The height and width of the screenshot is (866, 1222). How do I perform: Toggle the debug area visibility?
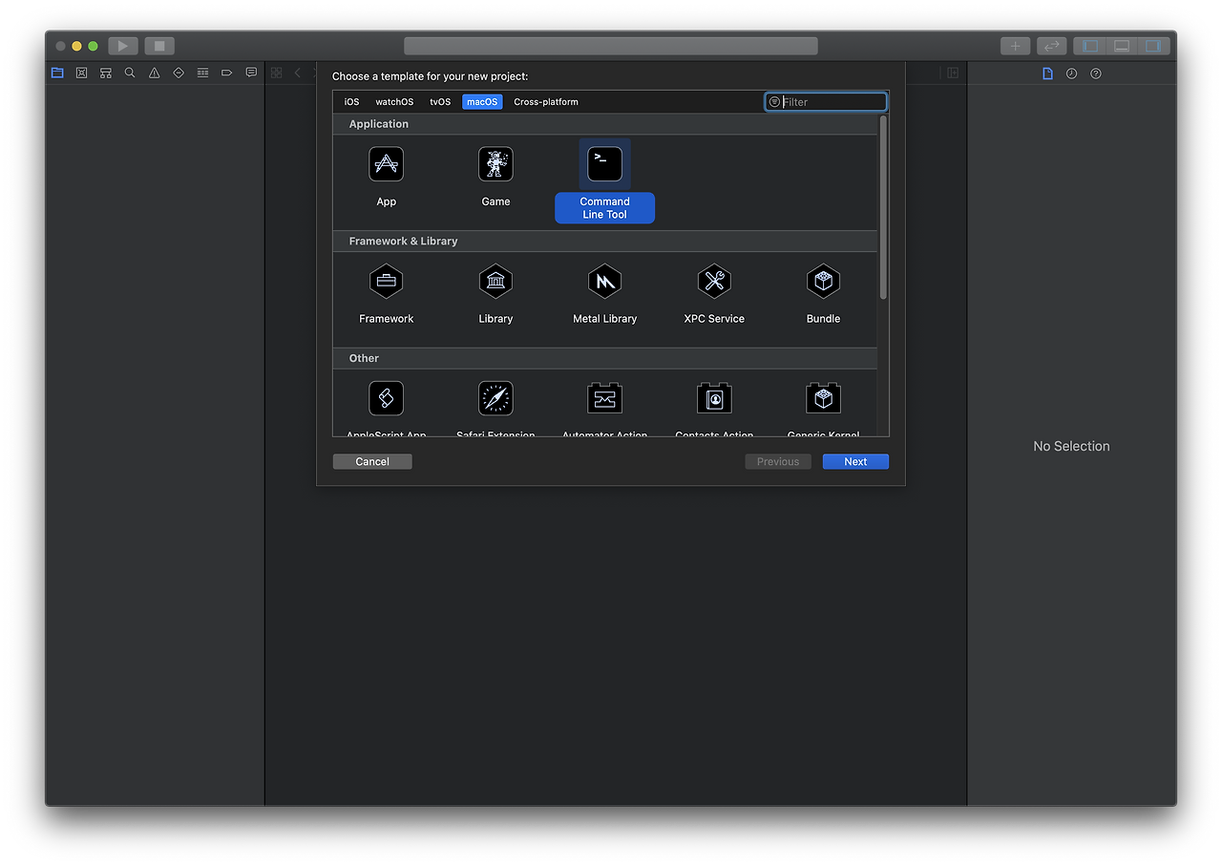1122,46
